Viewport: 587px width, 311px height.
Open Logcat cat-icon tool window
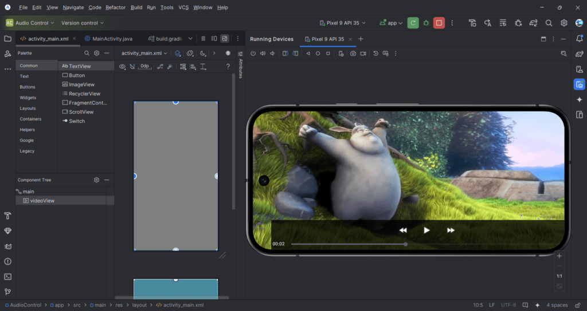point(7,246)
